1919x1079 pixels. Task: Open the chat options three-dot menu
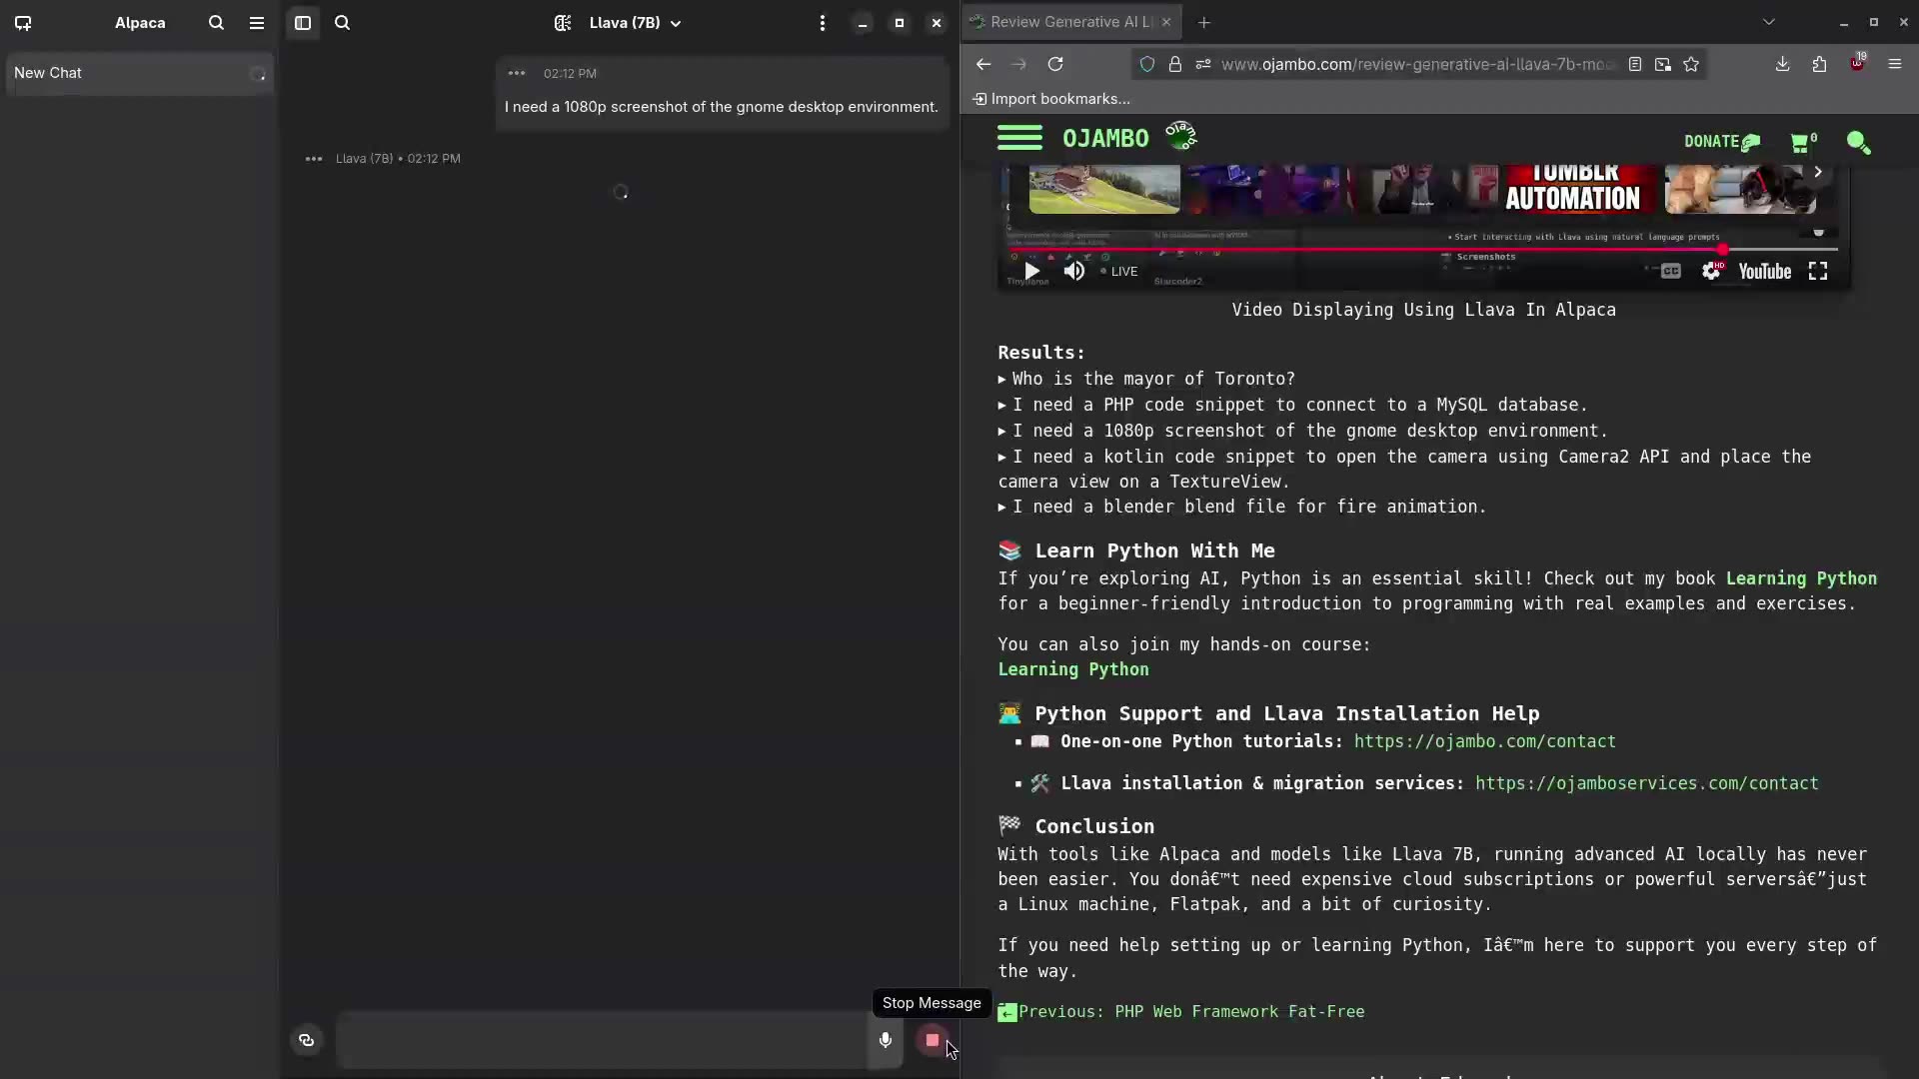click(x=823, y=22)
